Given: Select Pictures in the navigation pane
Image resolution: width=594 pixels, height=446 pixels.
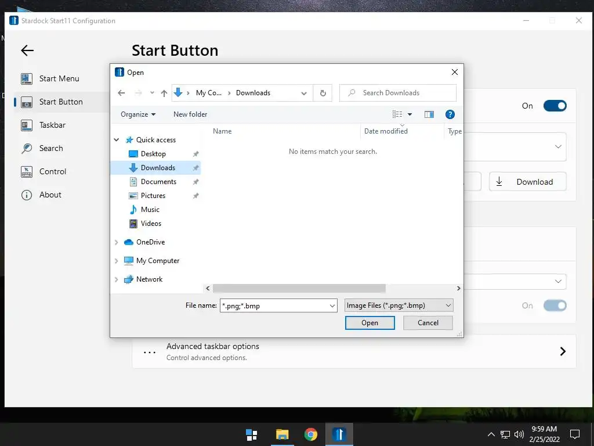Looking at the screenshot, I should pos(153,196).
